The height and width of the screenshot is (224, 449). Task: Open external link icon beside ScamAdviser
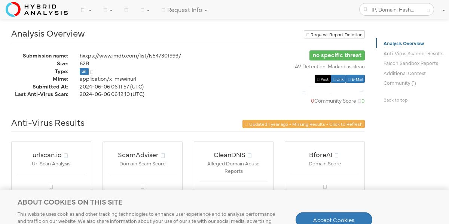click(163, 156)
